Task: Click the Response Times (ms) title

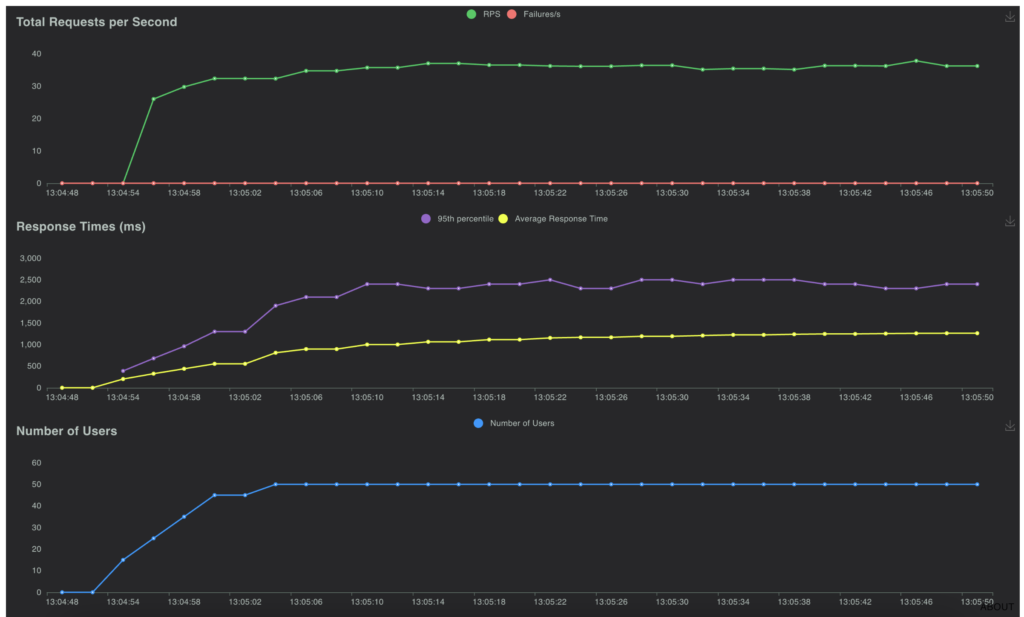Action: (x=81, y=226)
